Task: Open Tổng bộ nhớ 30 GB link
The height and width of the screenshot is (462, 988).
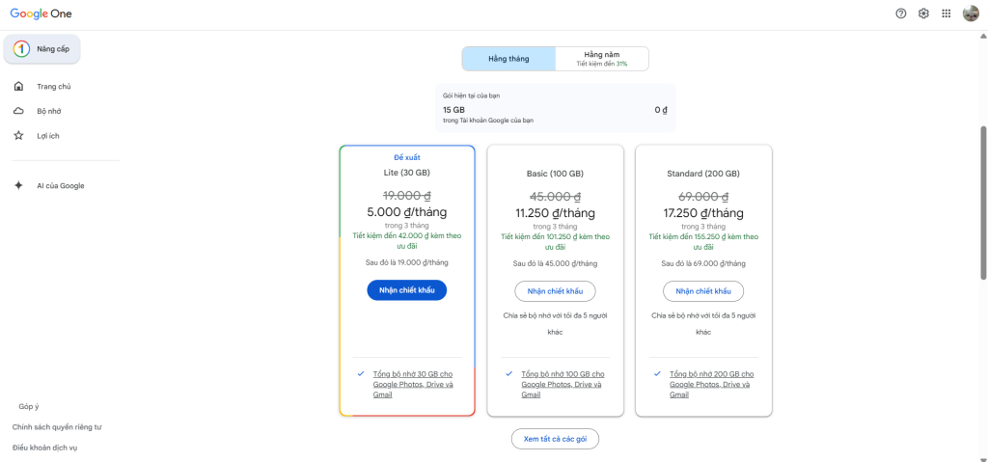Action: (x=413, y=385)
